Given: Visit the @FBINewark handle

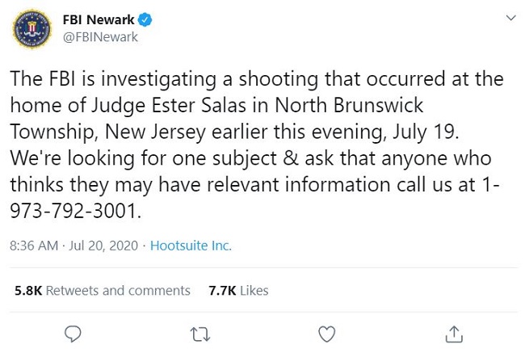Looking at the screenshot, I should (x=100, y=37).
